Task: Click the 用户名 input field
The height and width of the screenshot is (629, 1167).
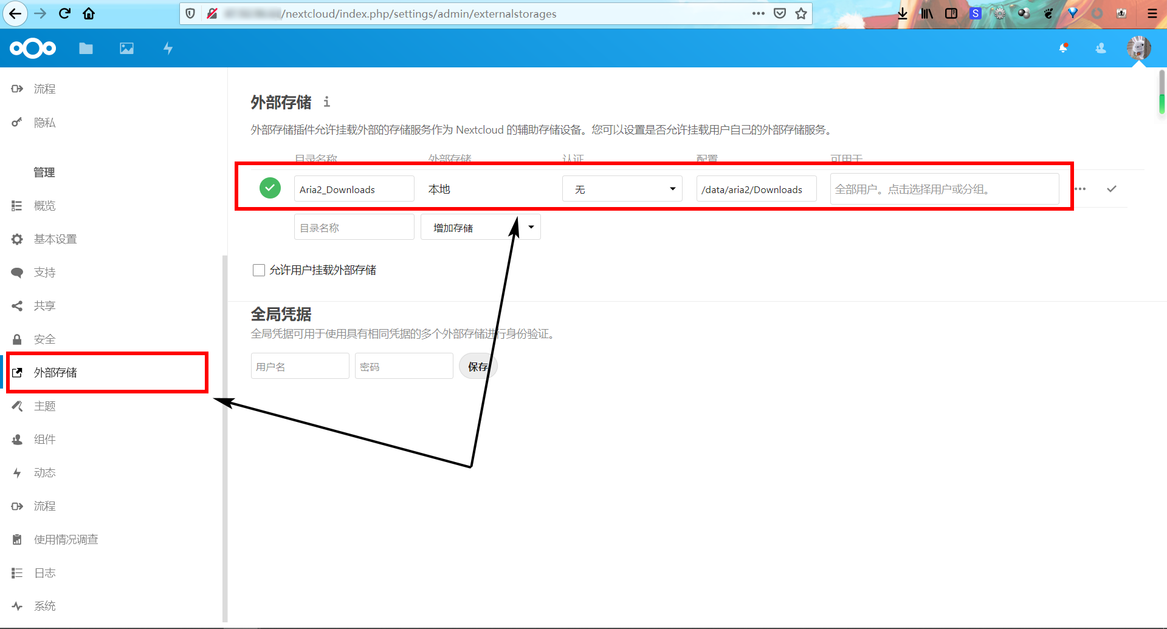Action: click(x=300, y=365)
